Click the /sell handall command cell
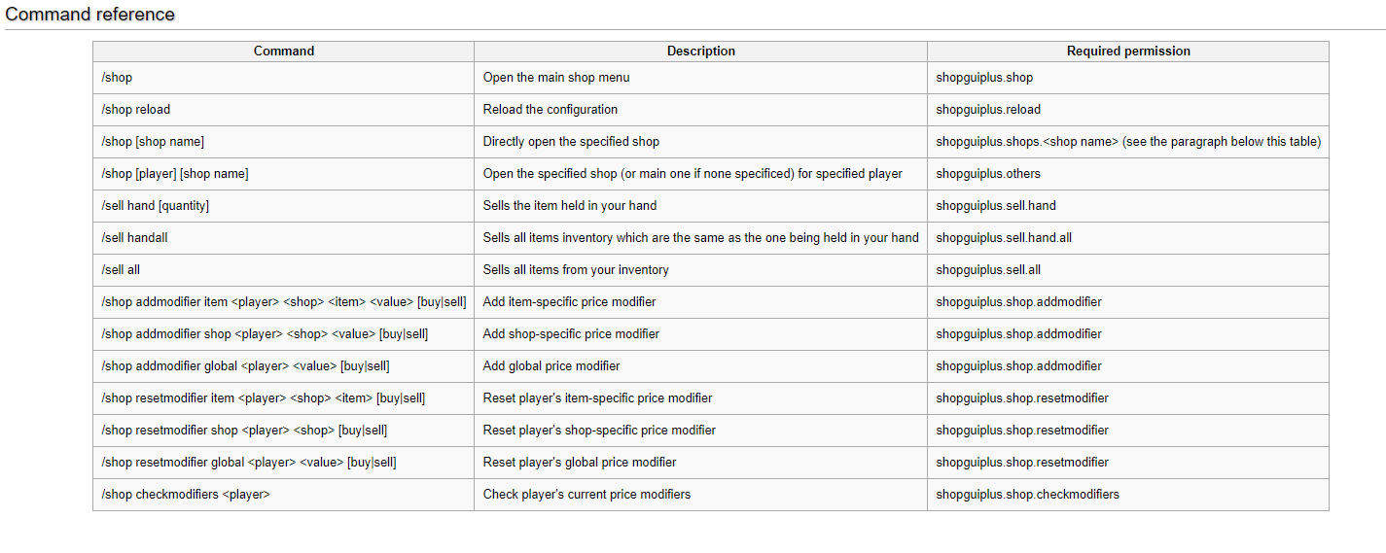The width and height of the screenshot is (1386, 553). click(284, 238)
